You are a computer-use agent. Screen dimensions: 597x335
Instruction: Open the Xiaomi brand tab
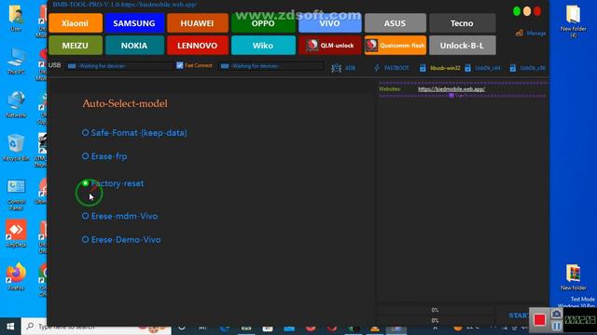pyautogui.click(x=76, y=22)
